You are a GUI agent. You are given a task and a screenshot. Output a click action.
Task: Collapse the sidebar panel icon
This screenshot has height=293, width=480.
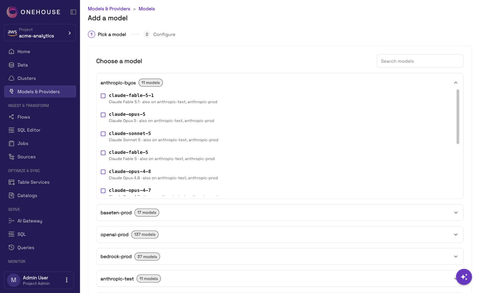tap(73, 12)
